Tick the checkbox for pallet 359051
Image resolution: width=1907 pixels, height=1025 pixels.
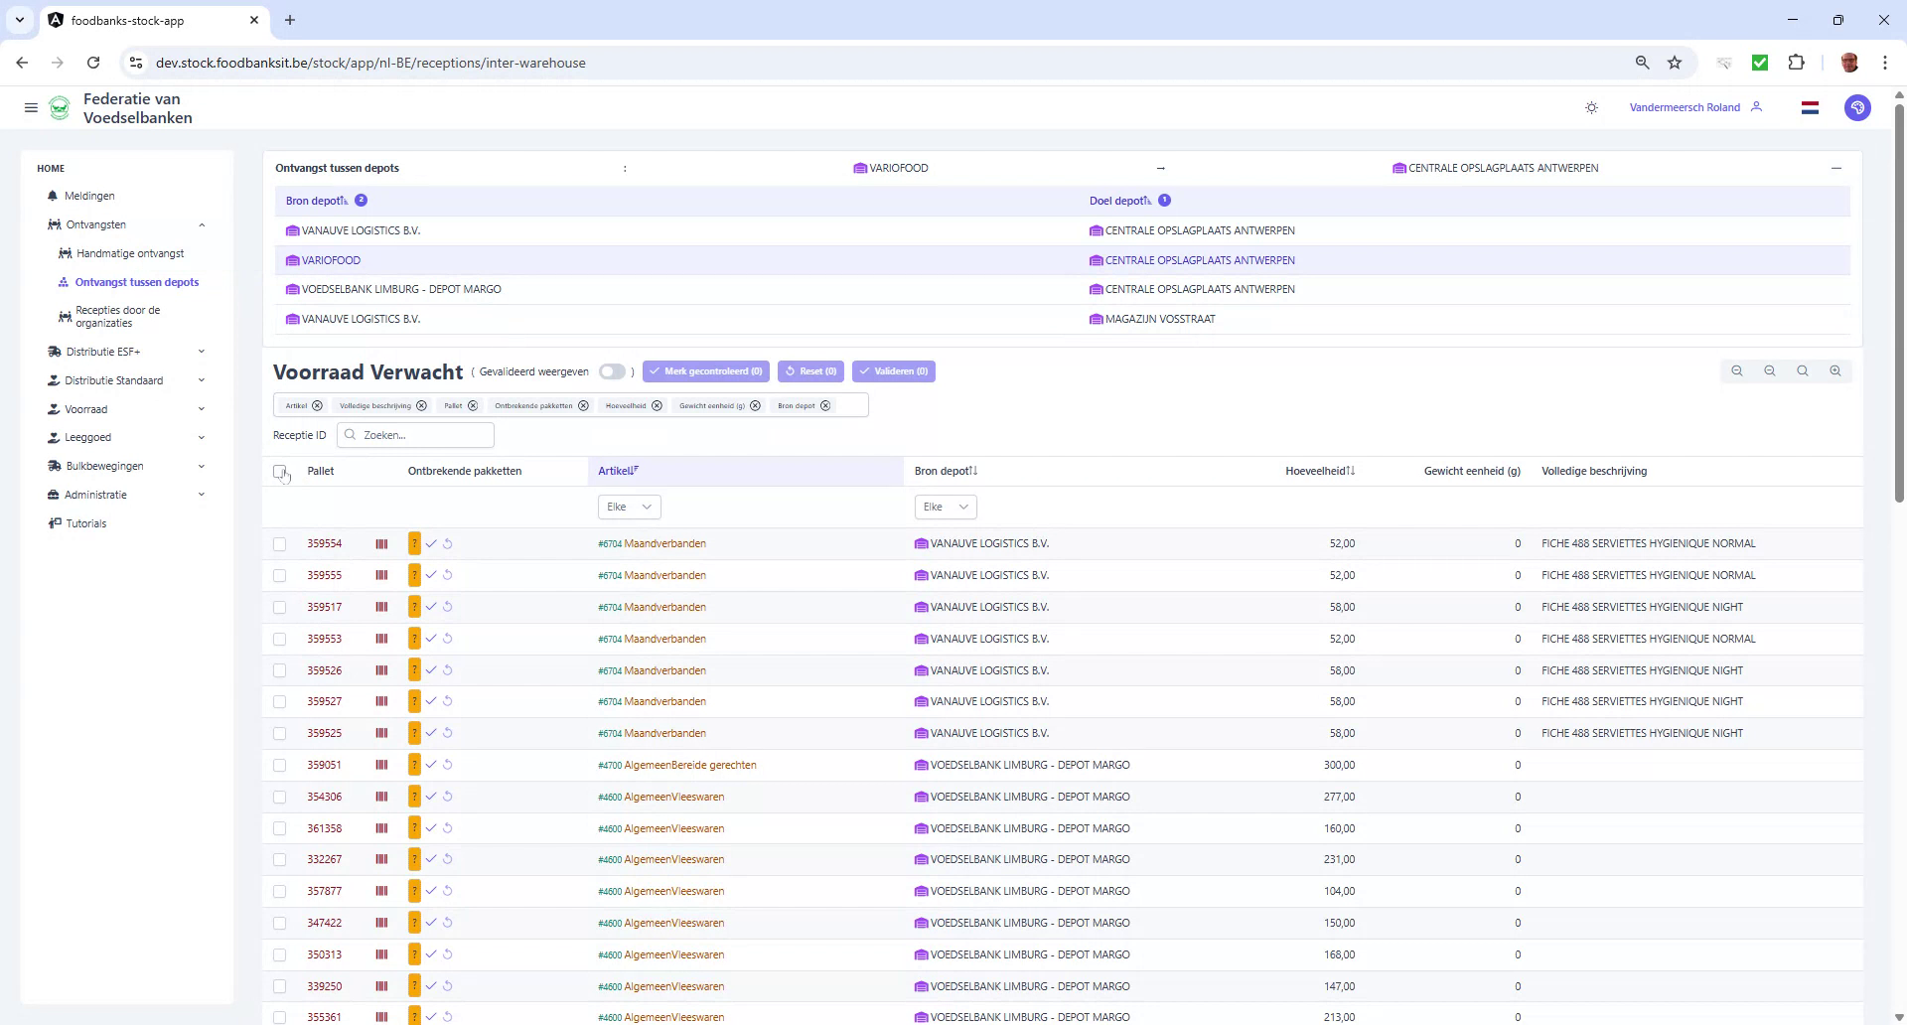280,765
